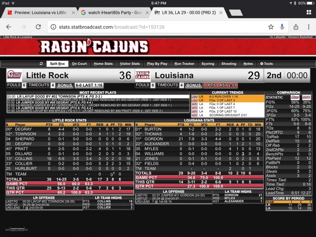Viewport: 316px width, 237px height.
Task: Open the Shooting view
Action: pyautogui.click(x=229, y=64)
